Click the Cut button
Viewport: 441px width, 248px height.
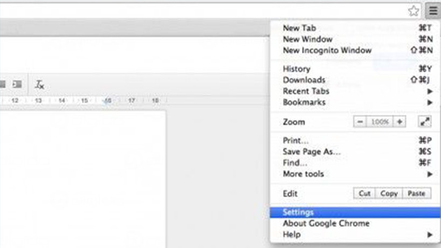pyautogui.click(x=365, y=194)
